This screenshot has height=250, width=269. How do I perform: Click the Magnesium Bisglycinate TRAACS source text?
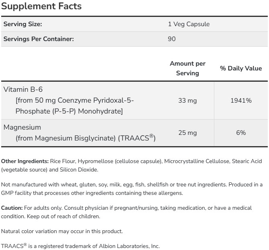coord(85,138)
